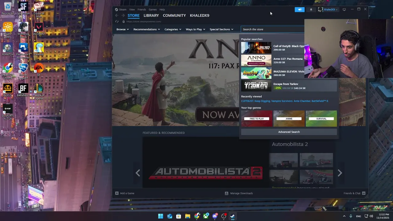Open Steam notifications bell
393x221 pixels.
tap(311, 10)
